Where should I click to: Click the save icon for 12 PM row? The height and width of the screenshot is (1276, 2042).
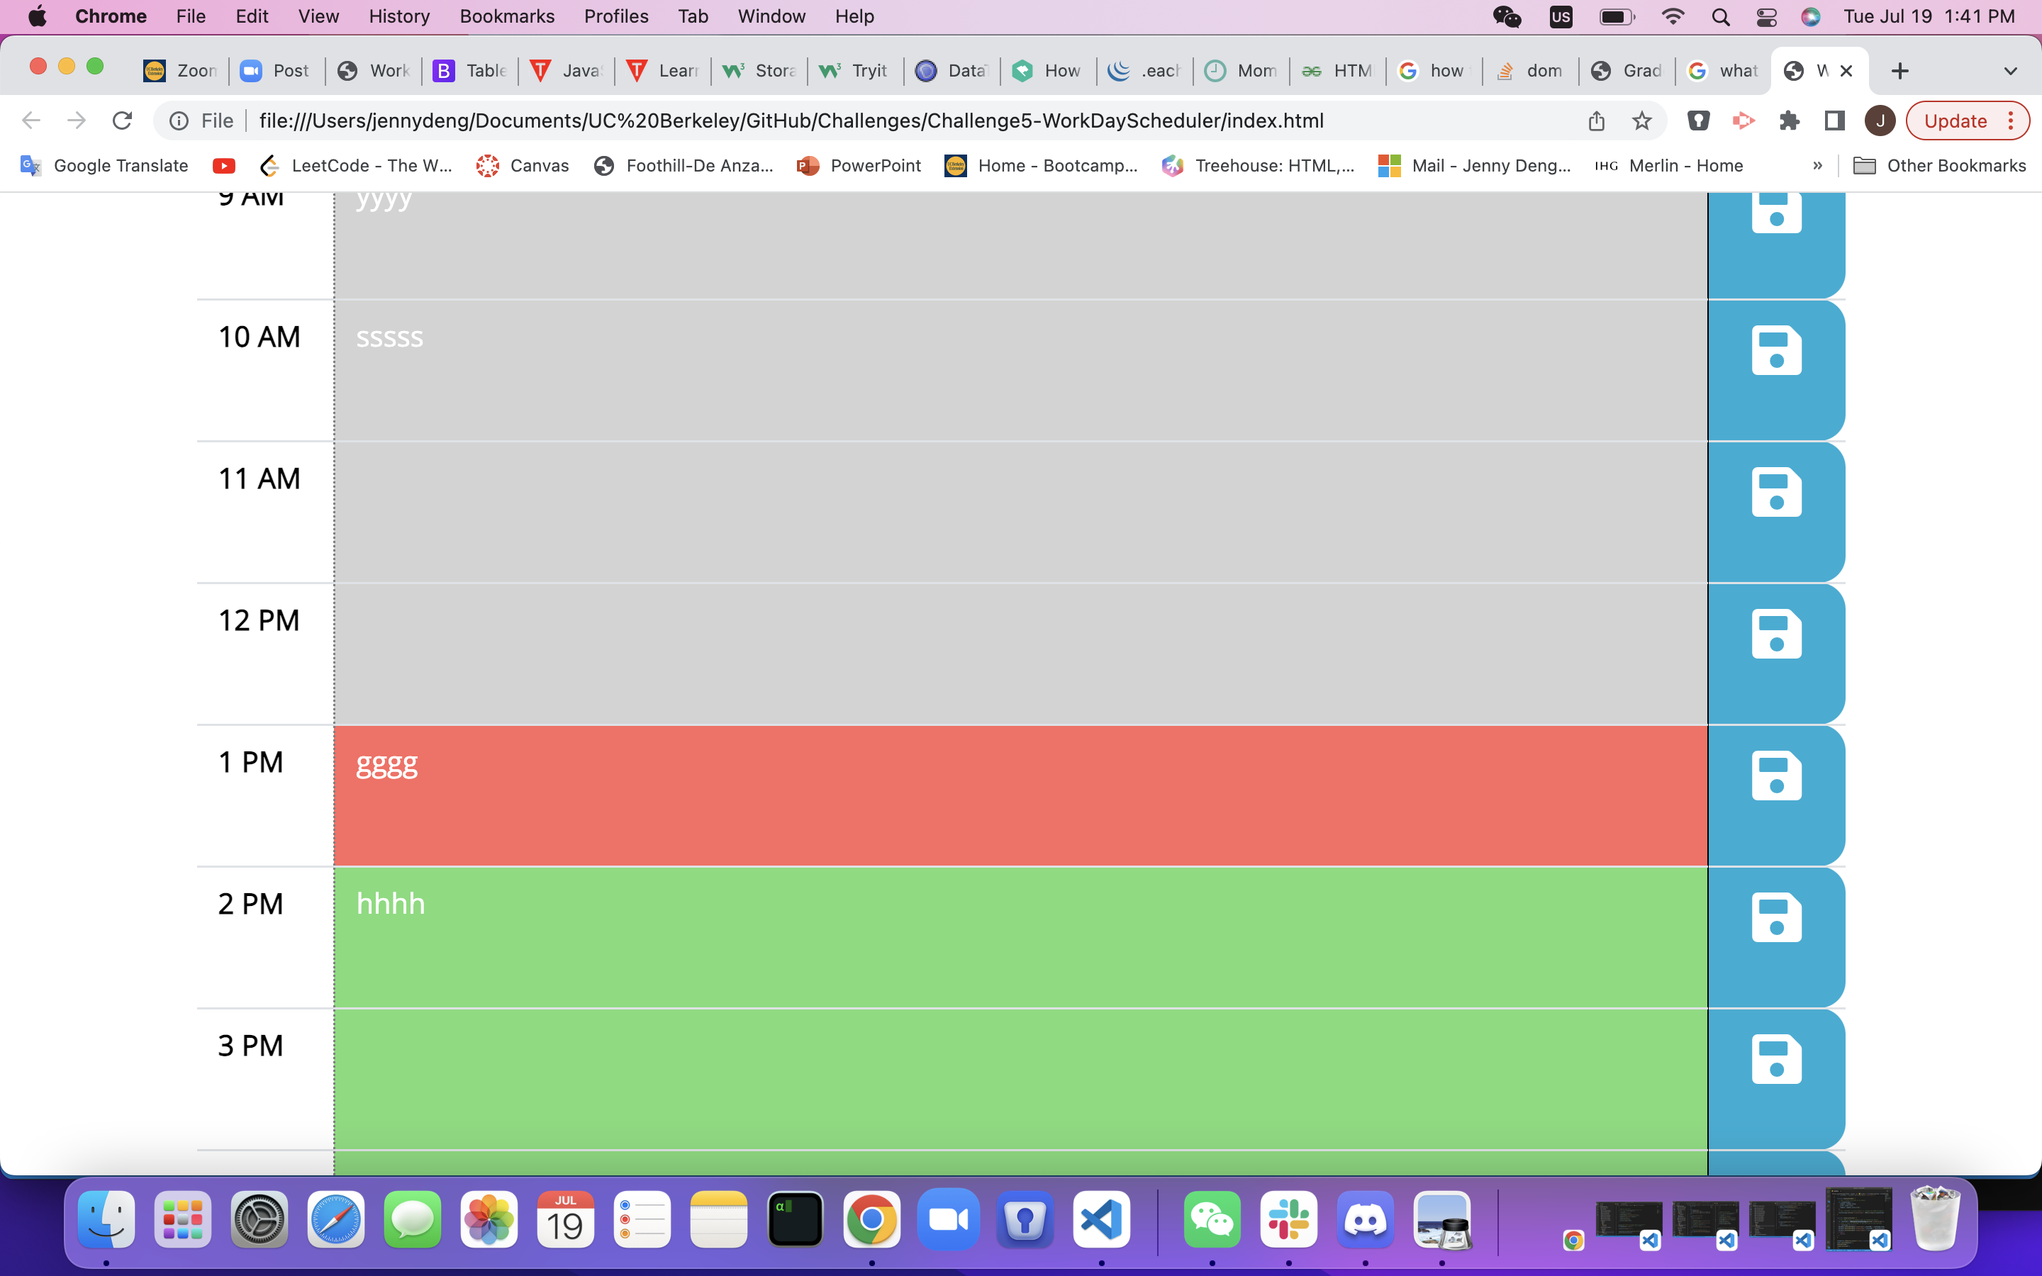coord(1775,634)
